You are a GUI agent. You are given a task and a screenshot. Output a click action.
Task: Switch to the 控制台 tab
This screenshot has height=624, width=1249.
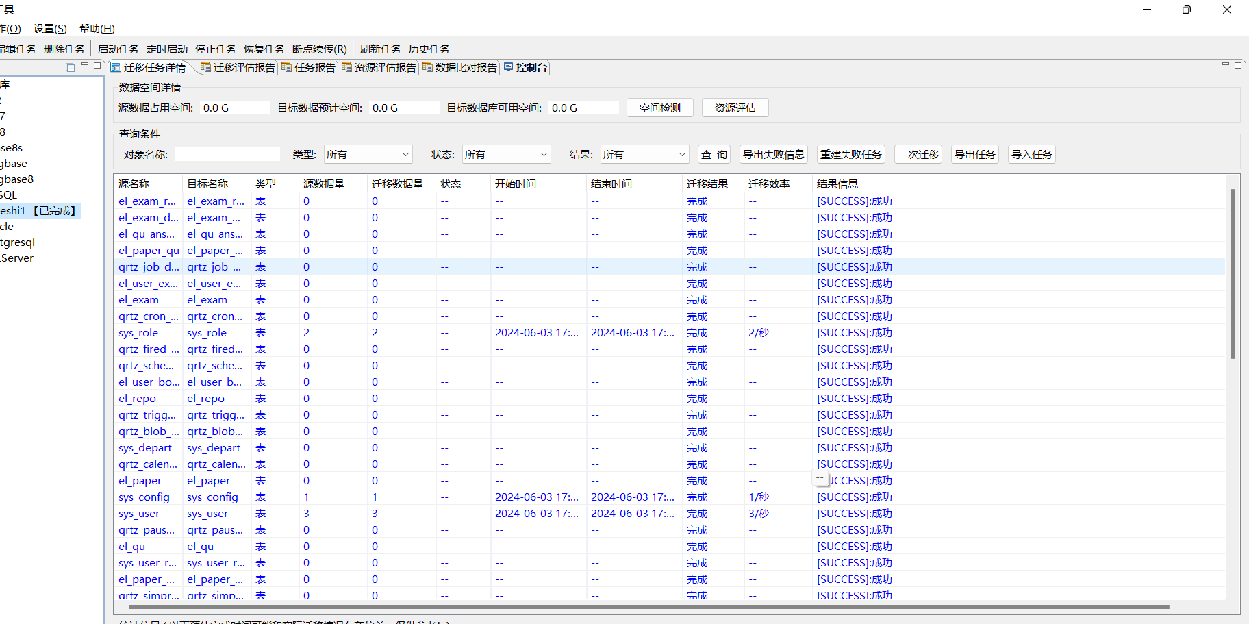[x=525, y=67]
